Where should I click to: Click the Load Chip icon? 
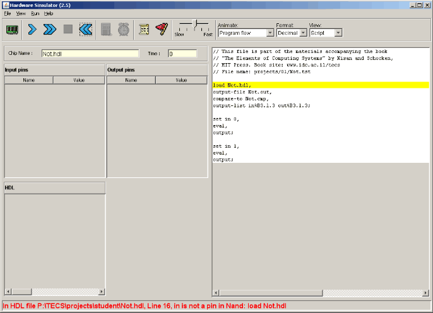[x=13, y=29]
